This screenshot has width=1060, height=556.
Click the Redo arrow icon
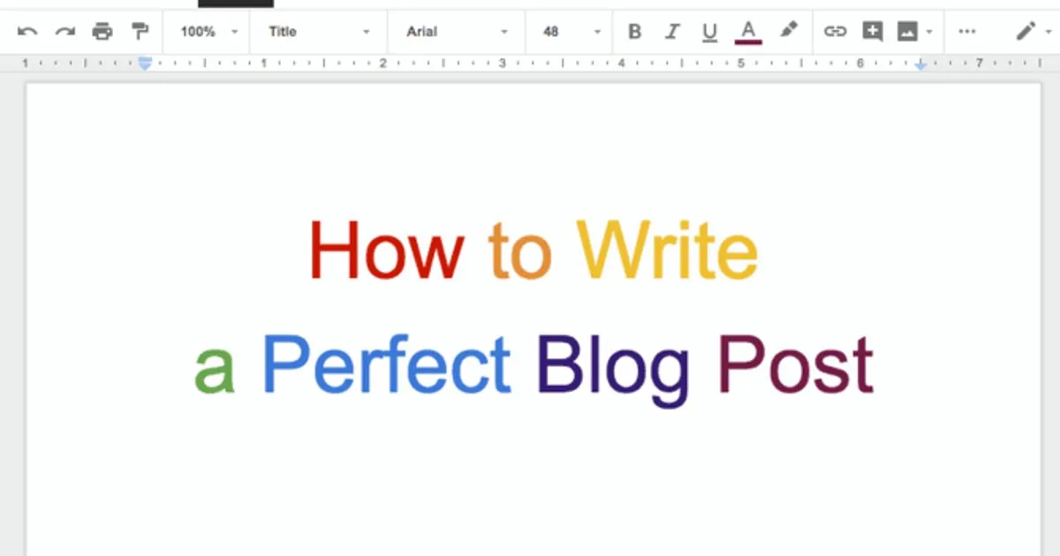[x=64, y=32]
